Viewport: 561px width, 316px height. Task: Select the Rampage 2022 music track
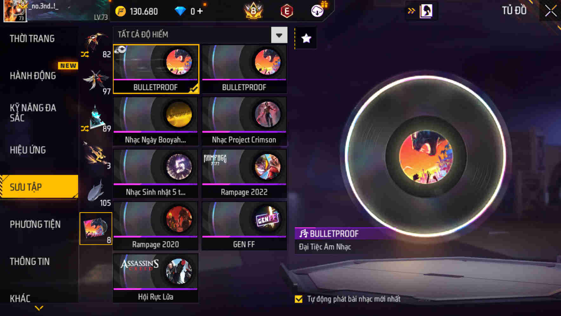pyautogui.click(x=244, y=174)
